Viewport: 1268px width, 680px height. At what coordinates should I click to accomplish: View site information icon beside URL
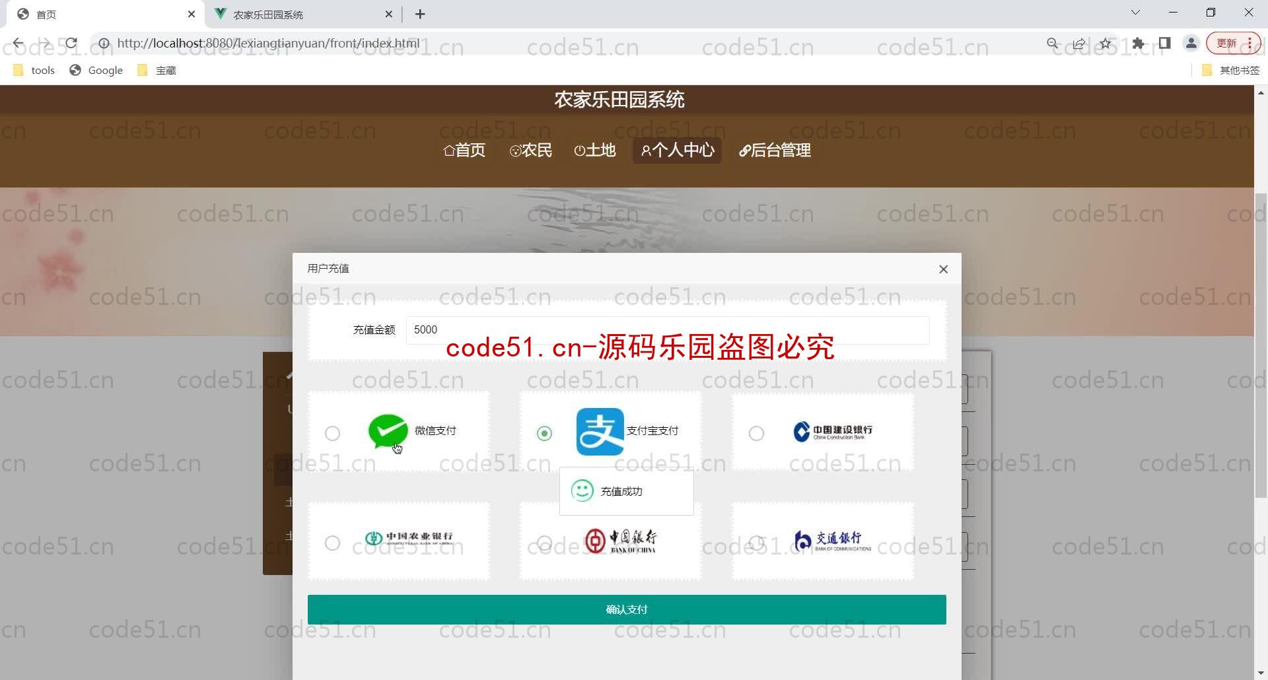click(x=104, y=44)
